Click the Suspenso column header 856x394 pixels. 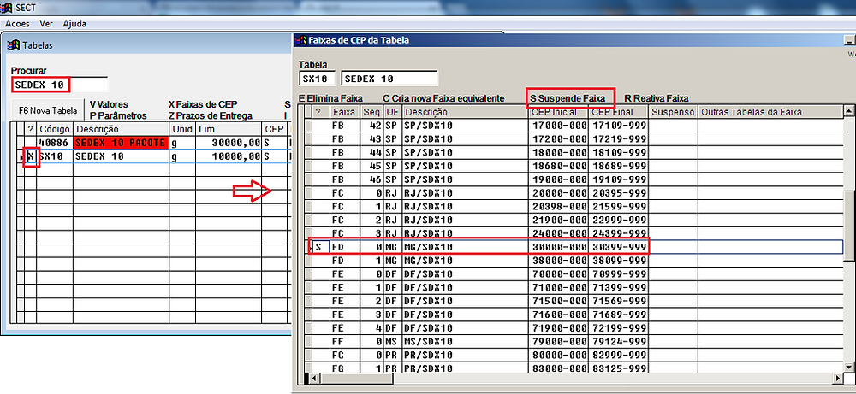[x=673, y=112]
